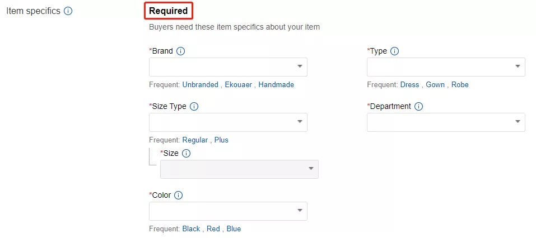The height and width of the screenshot is (238, 536).
Task: Click the Color info icon
Action: pyautogui.click(x=179, y=195)
